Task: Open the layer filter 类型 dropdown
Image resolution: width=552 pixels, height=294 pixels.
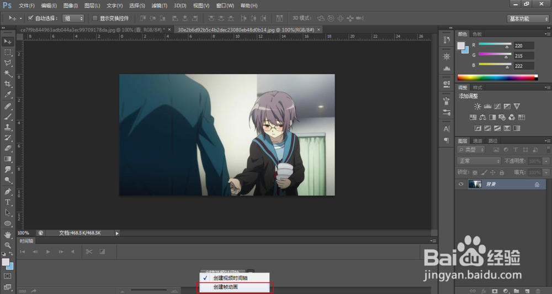Action: click(x=471, y=150)
